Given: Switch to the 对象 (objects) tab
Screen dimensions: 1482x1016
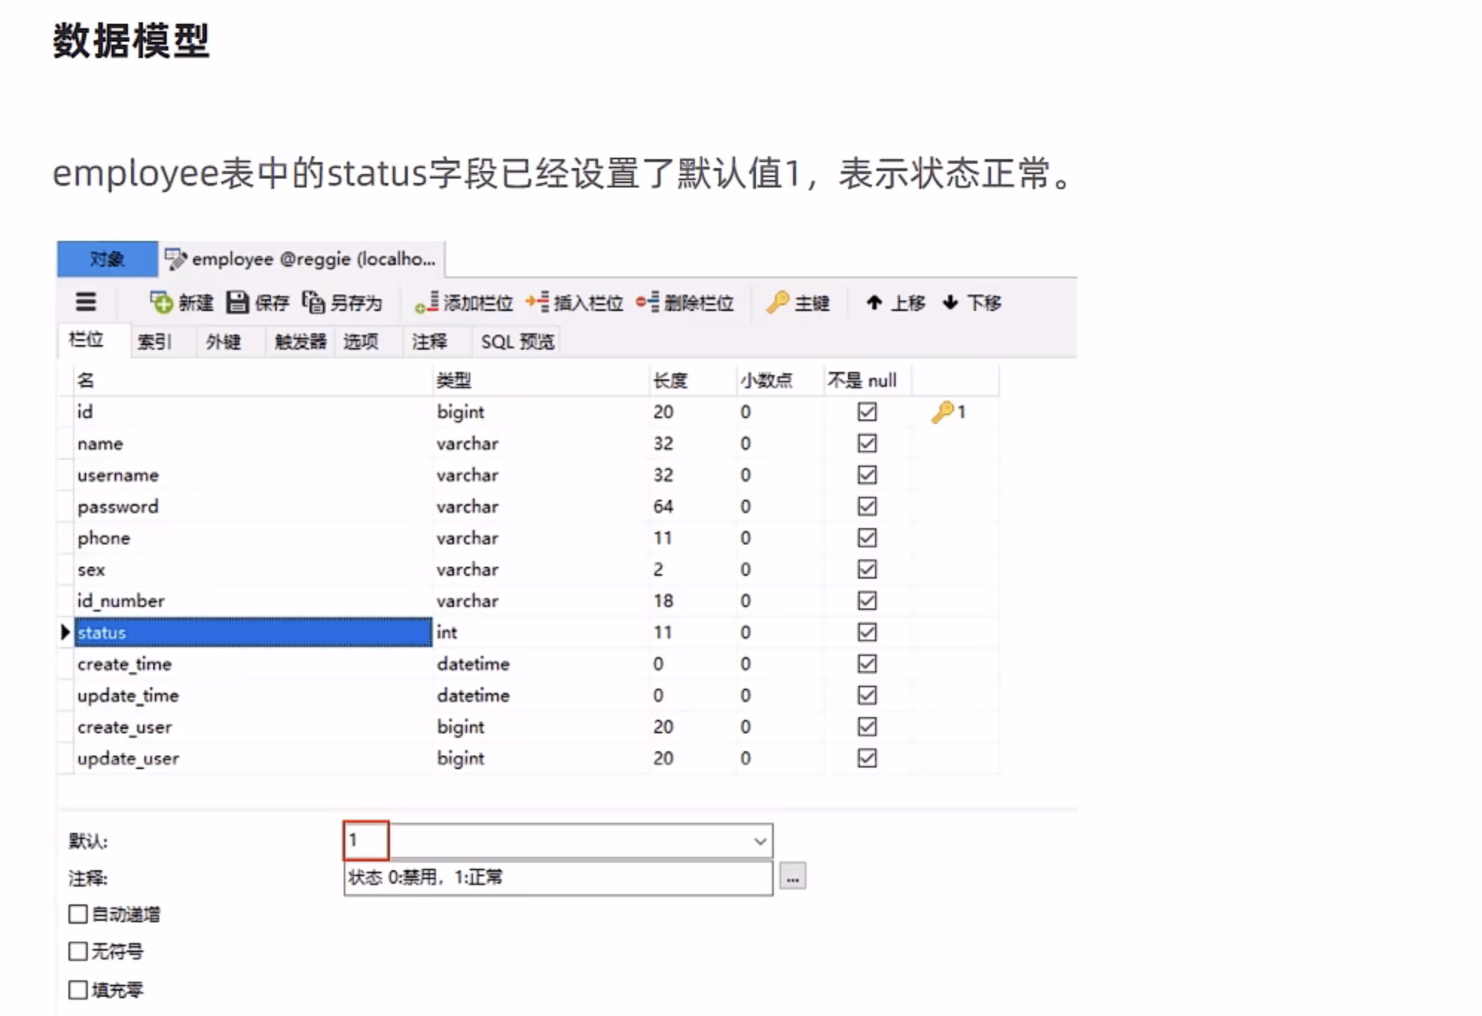Looking at the screenshot, I should 107,260.
